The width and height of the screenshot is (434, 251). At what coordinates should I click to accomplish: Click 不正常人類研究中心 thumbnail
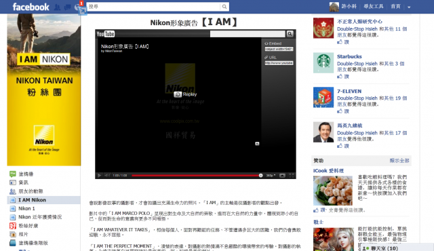point(323,28)
